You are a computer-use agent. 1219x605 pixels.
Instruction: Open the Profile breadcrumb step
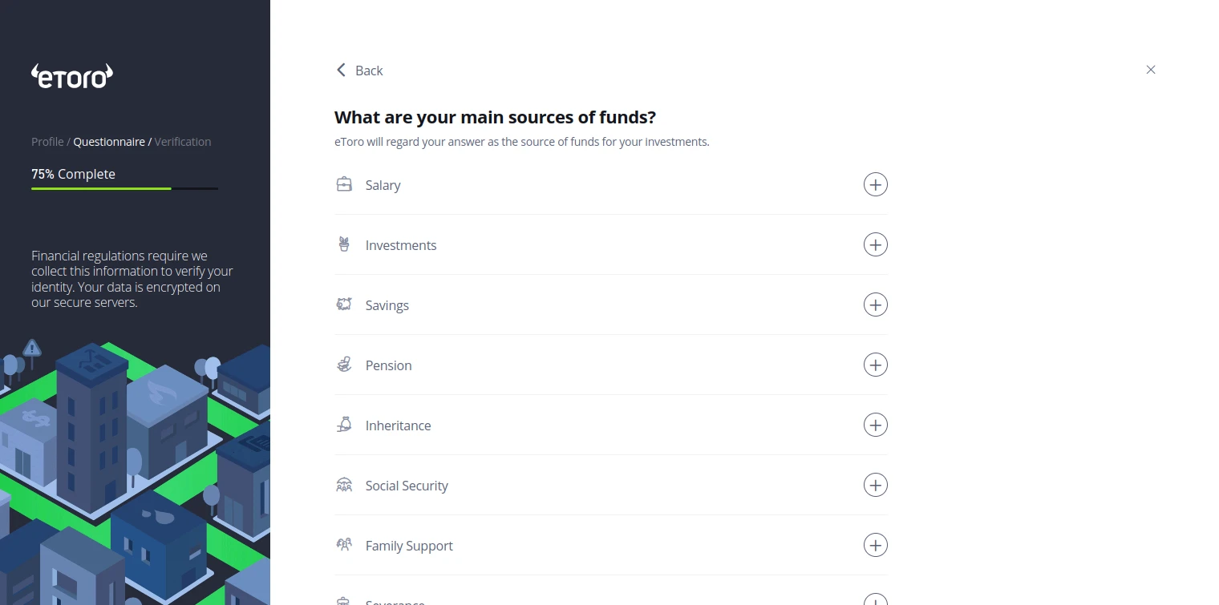point(47,142)
